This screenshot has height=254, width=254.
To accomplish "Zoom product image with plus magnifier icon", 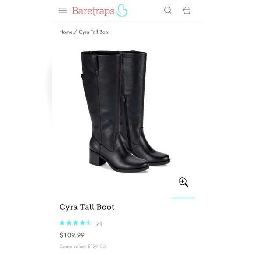I will [x=183, y=182].
